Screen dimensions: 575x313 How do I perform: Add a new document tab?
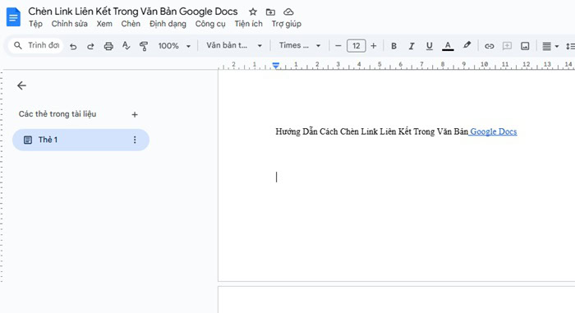[x=135, y=114]
